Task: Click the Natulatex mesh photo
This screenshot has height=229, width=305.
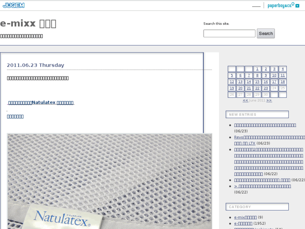Action: [x=109, y=181]
